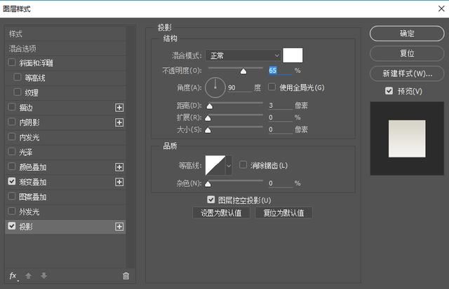Click the 大小 value field
This screenshot has height=289, width=449.
pos(280,129)
